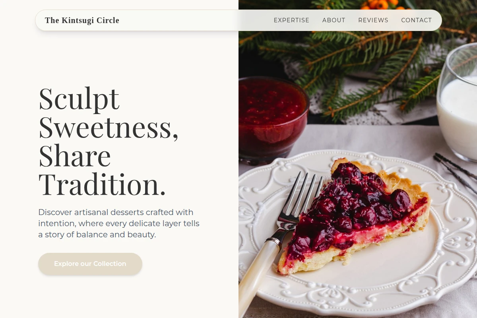Click the Tradition line in the headline
The width and height of the screenshot is (477, 318).
pos(102,184)
